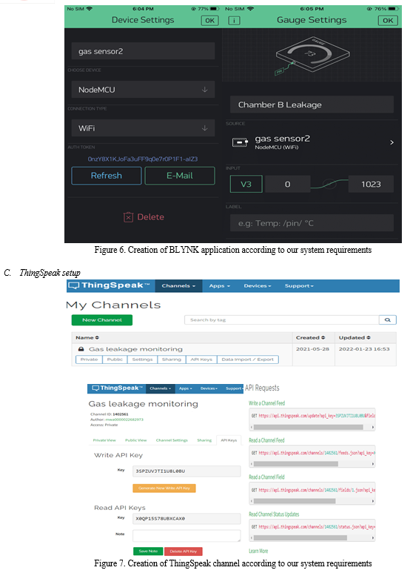Sort channels by Created column
Viewport: 410px width, 573px height.
point(310,338)
